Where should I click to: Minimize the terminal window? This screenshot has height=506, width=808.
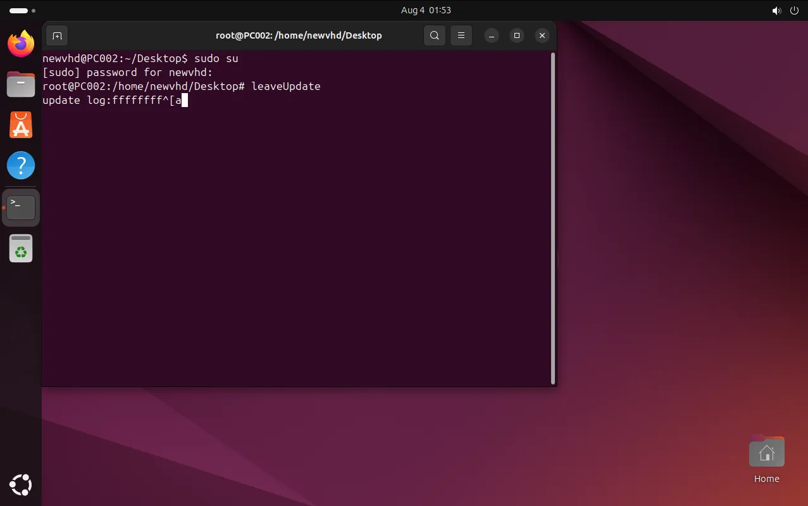[x=492, y=35]
